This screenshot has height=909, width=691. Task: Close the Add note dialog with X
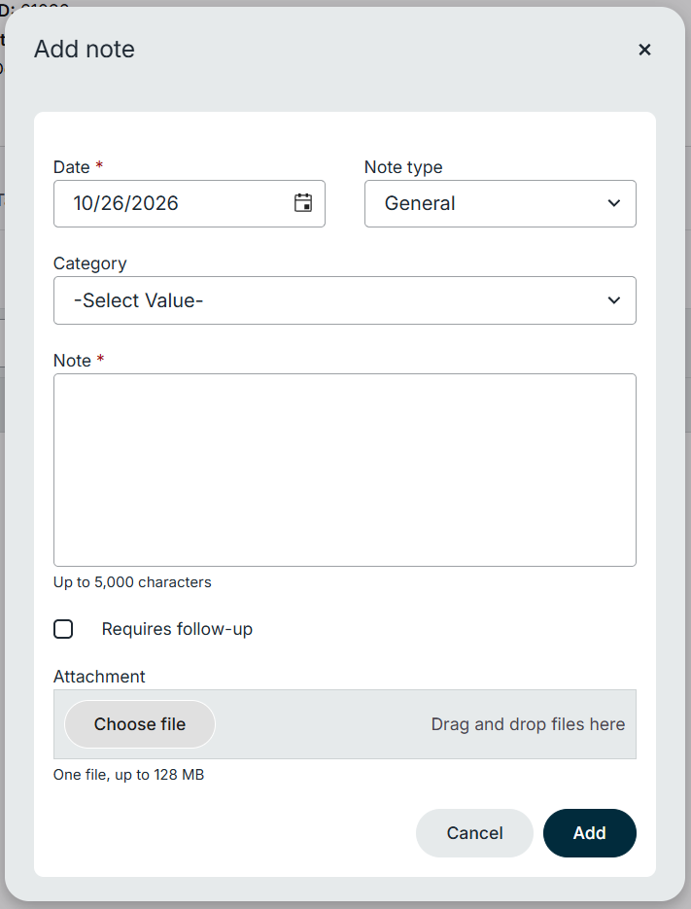[644, 50]
